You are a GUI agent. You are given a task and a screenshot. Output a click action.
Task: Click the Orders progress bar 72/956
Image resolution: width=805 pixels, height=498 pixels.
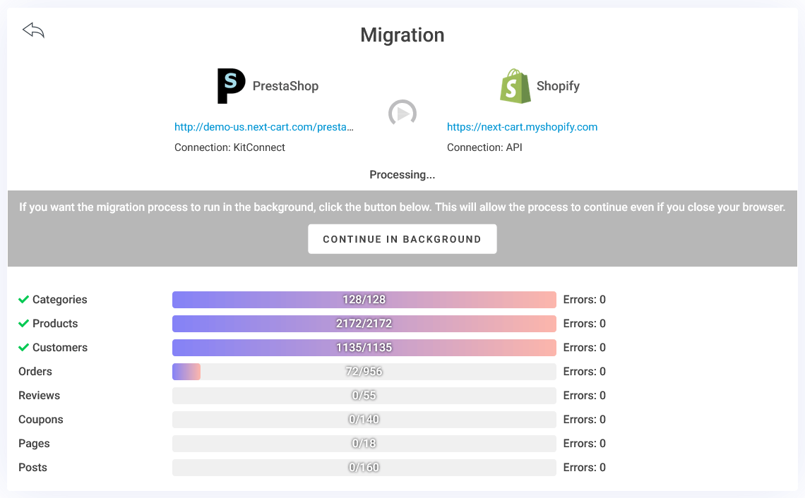click(x=364, y=371)
